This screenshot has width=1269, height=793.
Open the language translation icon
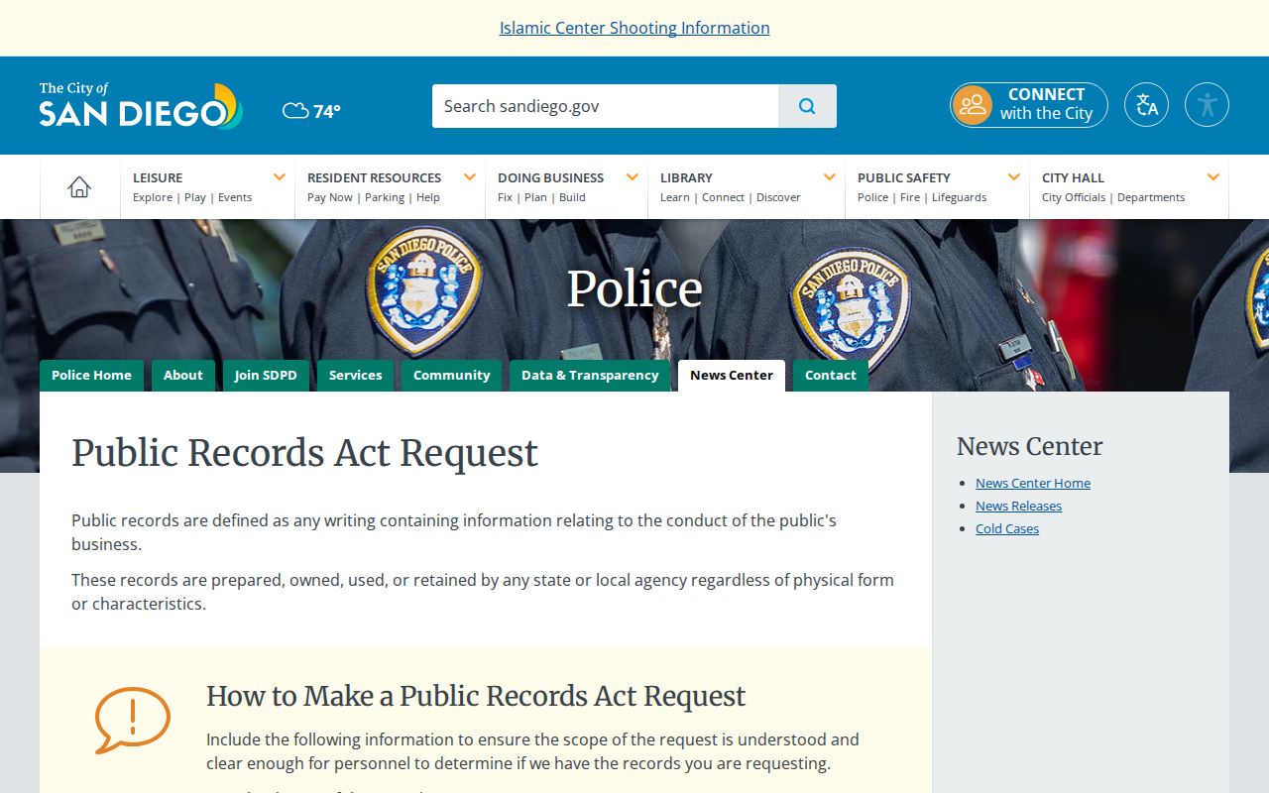pos(1146,105)
